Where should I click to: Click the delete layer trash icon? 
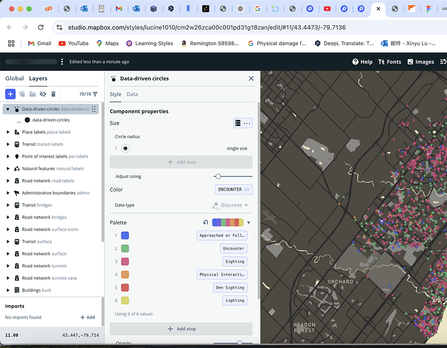pyautogui.click(x=53, y=94)
